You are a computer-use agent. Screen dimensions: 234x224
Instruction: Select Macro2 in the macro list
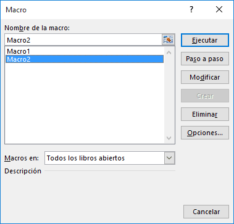[x=85, y=59]
